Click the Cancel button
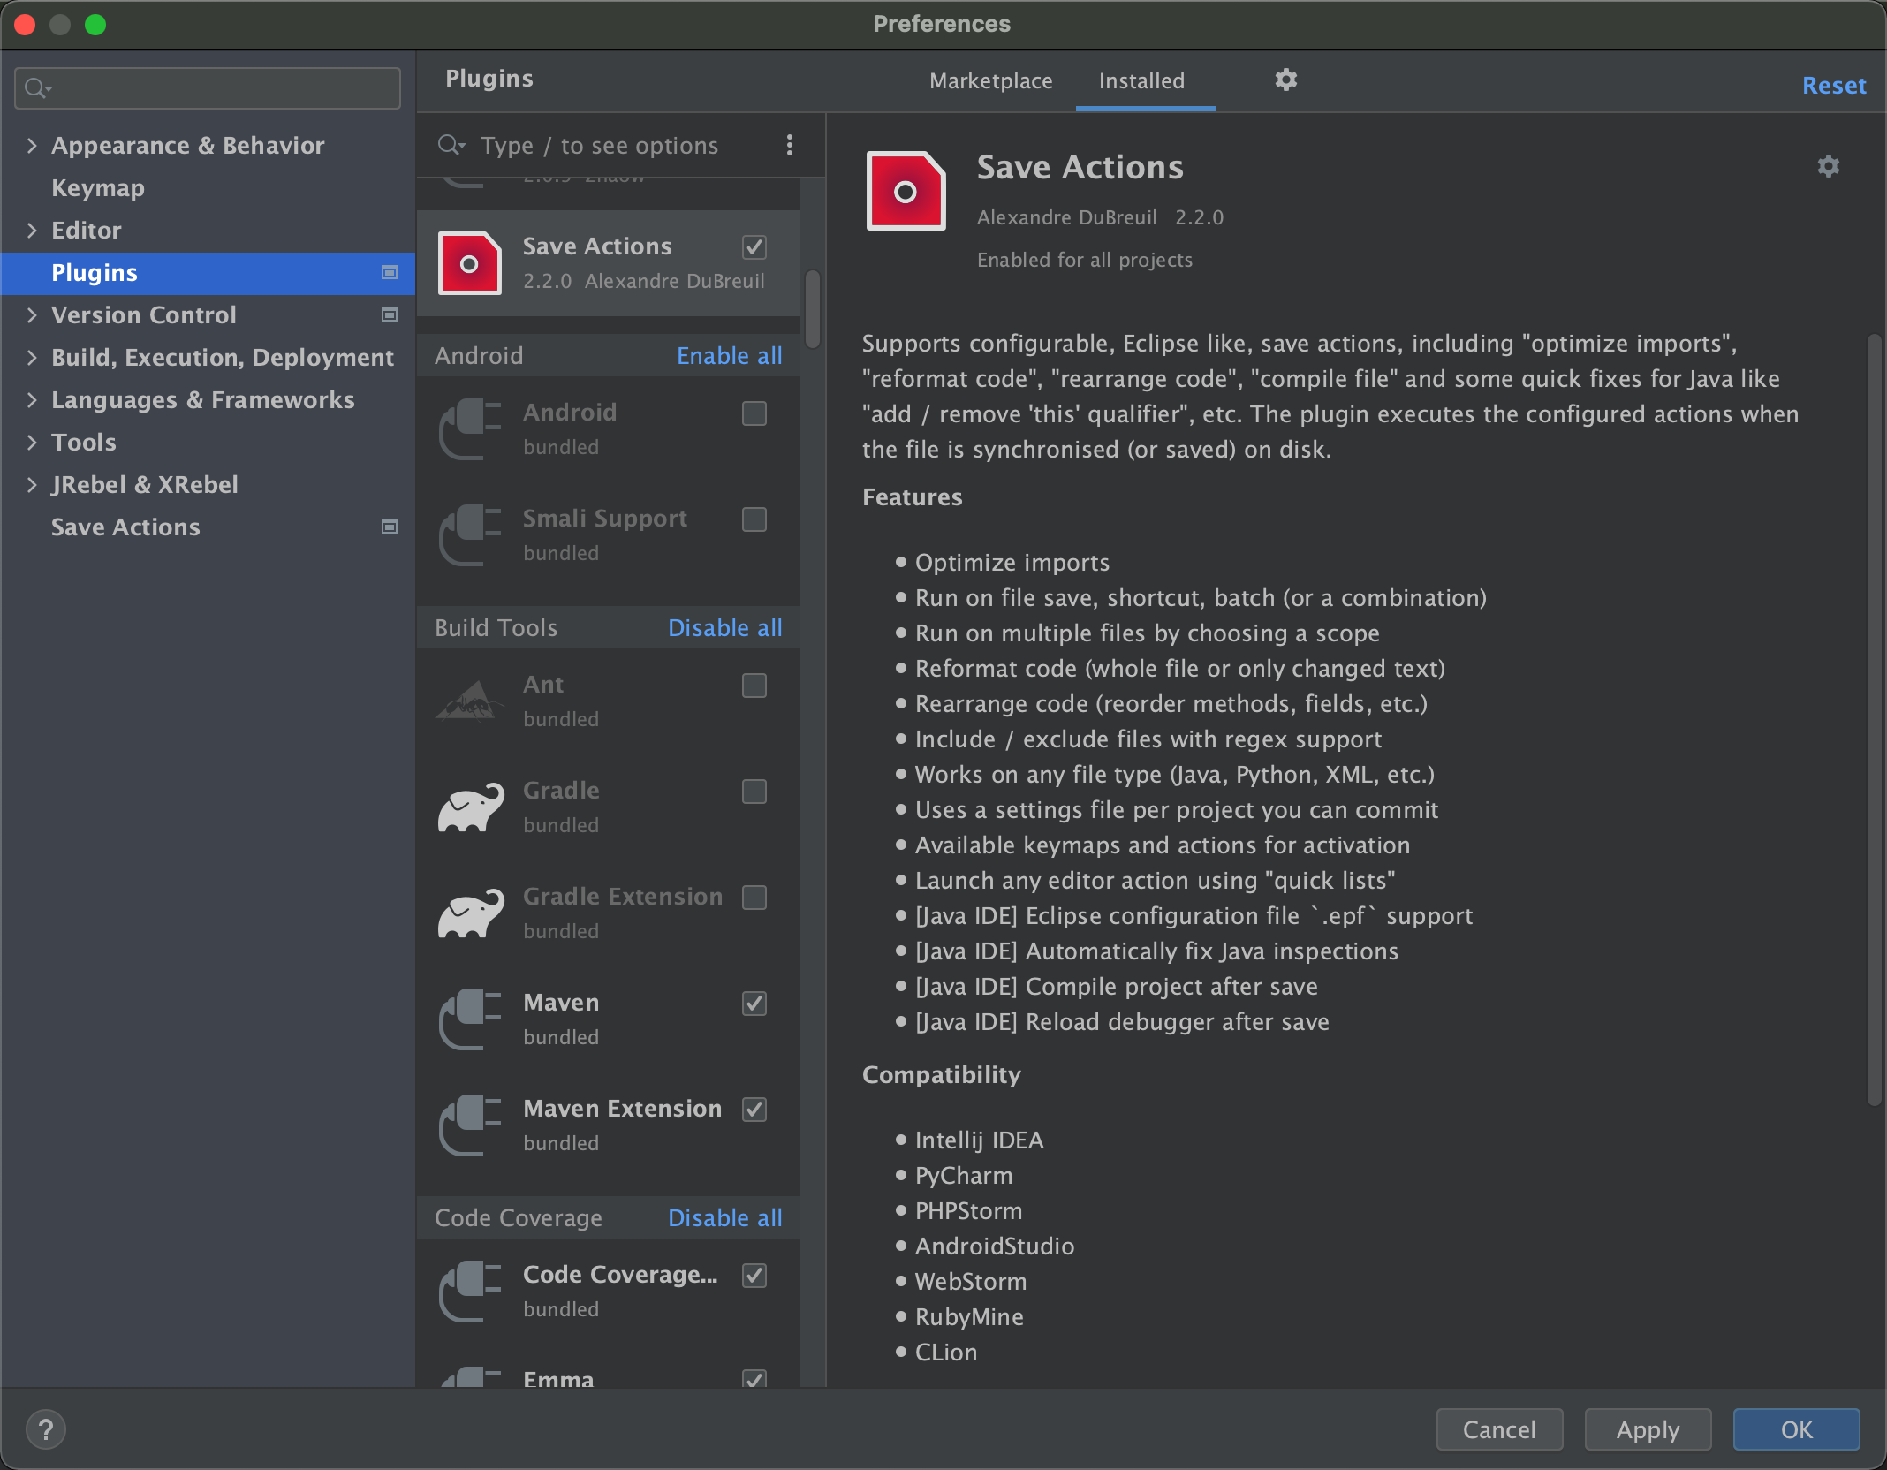Screen dimensions: 1887x1470 pos(1499,1429)
